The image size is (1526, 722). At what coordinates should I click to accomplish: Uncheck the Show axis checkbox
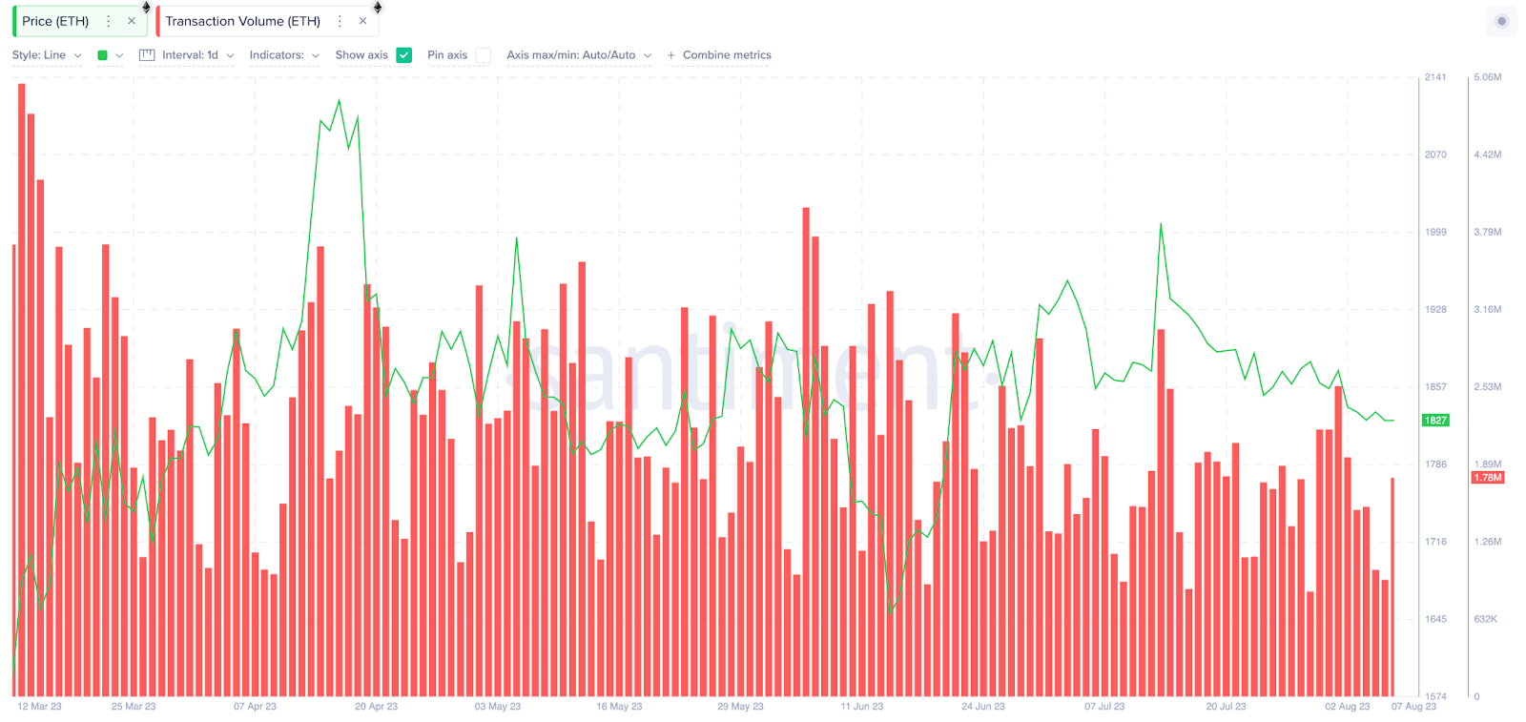(x=404, y=55)
